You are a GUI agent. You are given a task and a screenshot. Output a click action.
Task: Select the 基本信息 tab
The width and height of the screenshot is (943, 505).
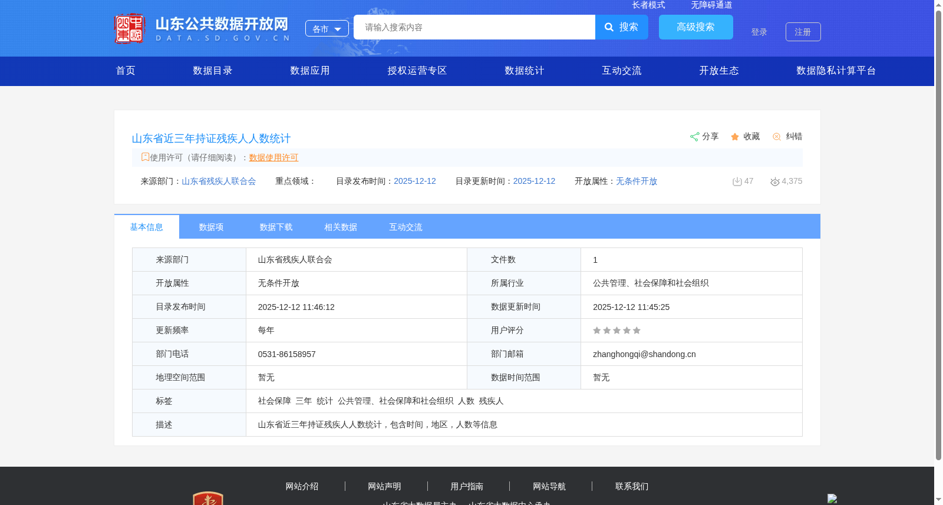[x=147, y=227]
